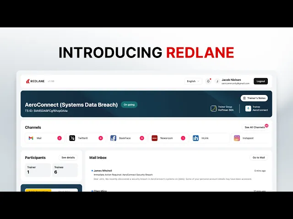The height and width of the screenshot is (219, 293).
Task: Open the Newsroom channel icon
Action: coord(154,138)
